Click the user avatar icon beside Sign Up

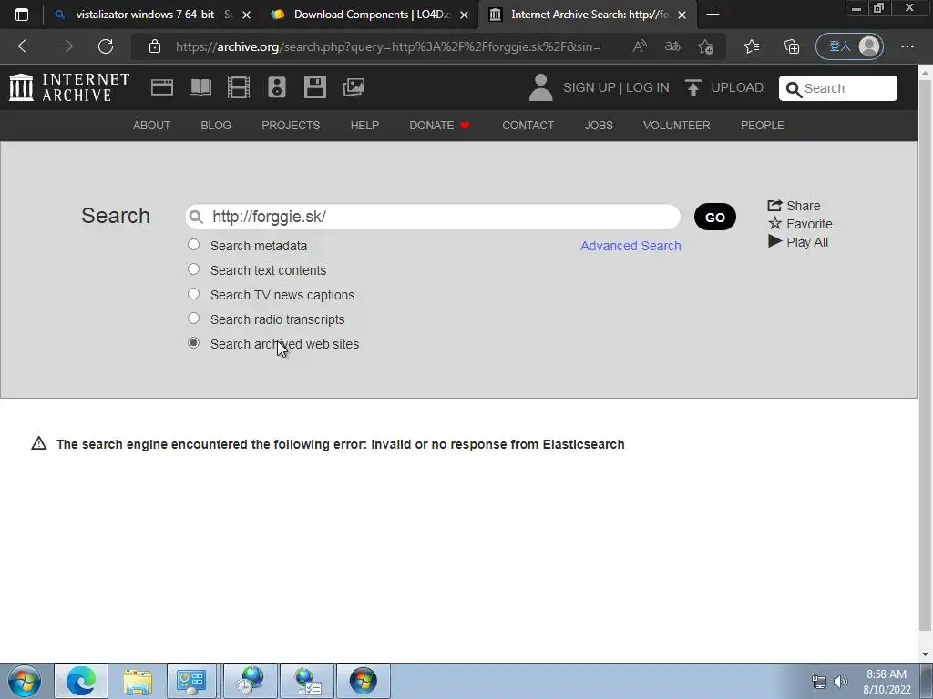(x=540, y=87)
